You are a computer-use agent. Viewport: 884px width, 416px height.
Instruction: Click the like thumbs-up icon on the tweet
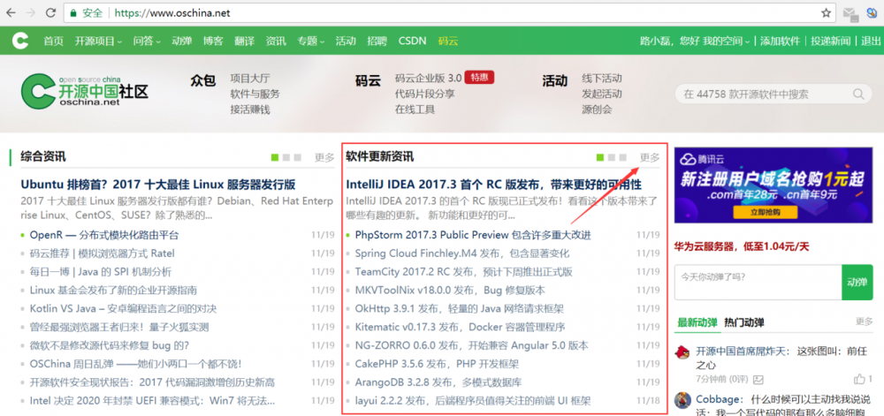coord(859,379)
